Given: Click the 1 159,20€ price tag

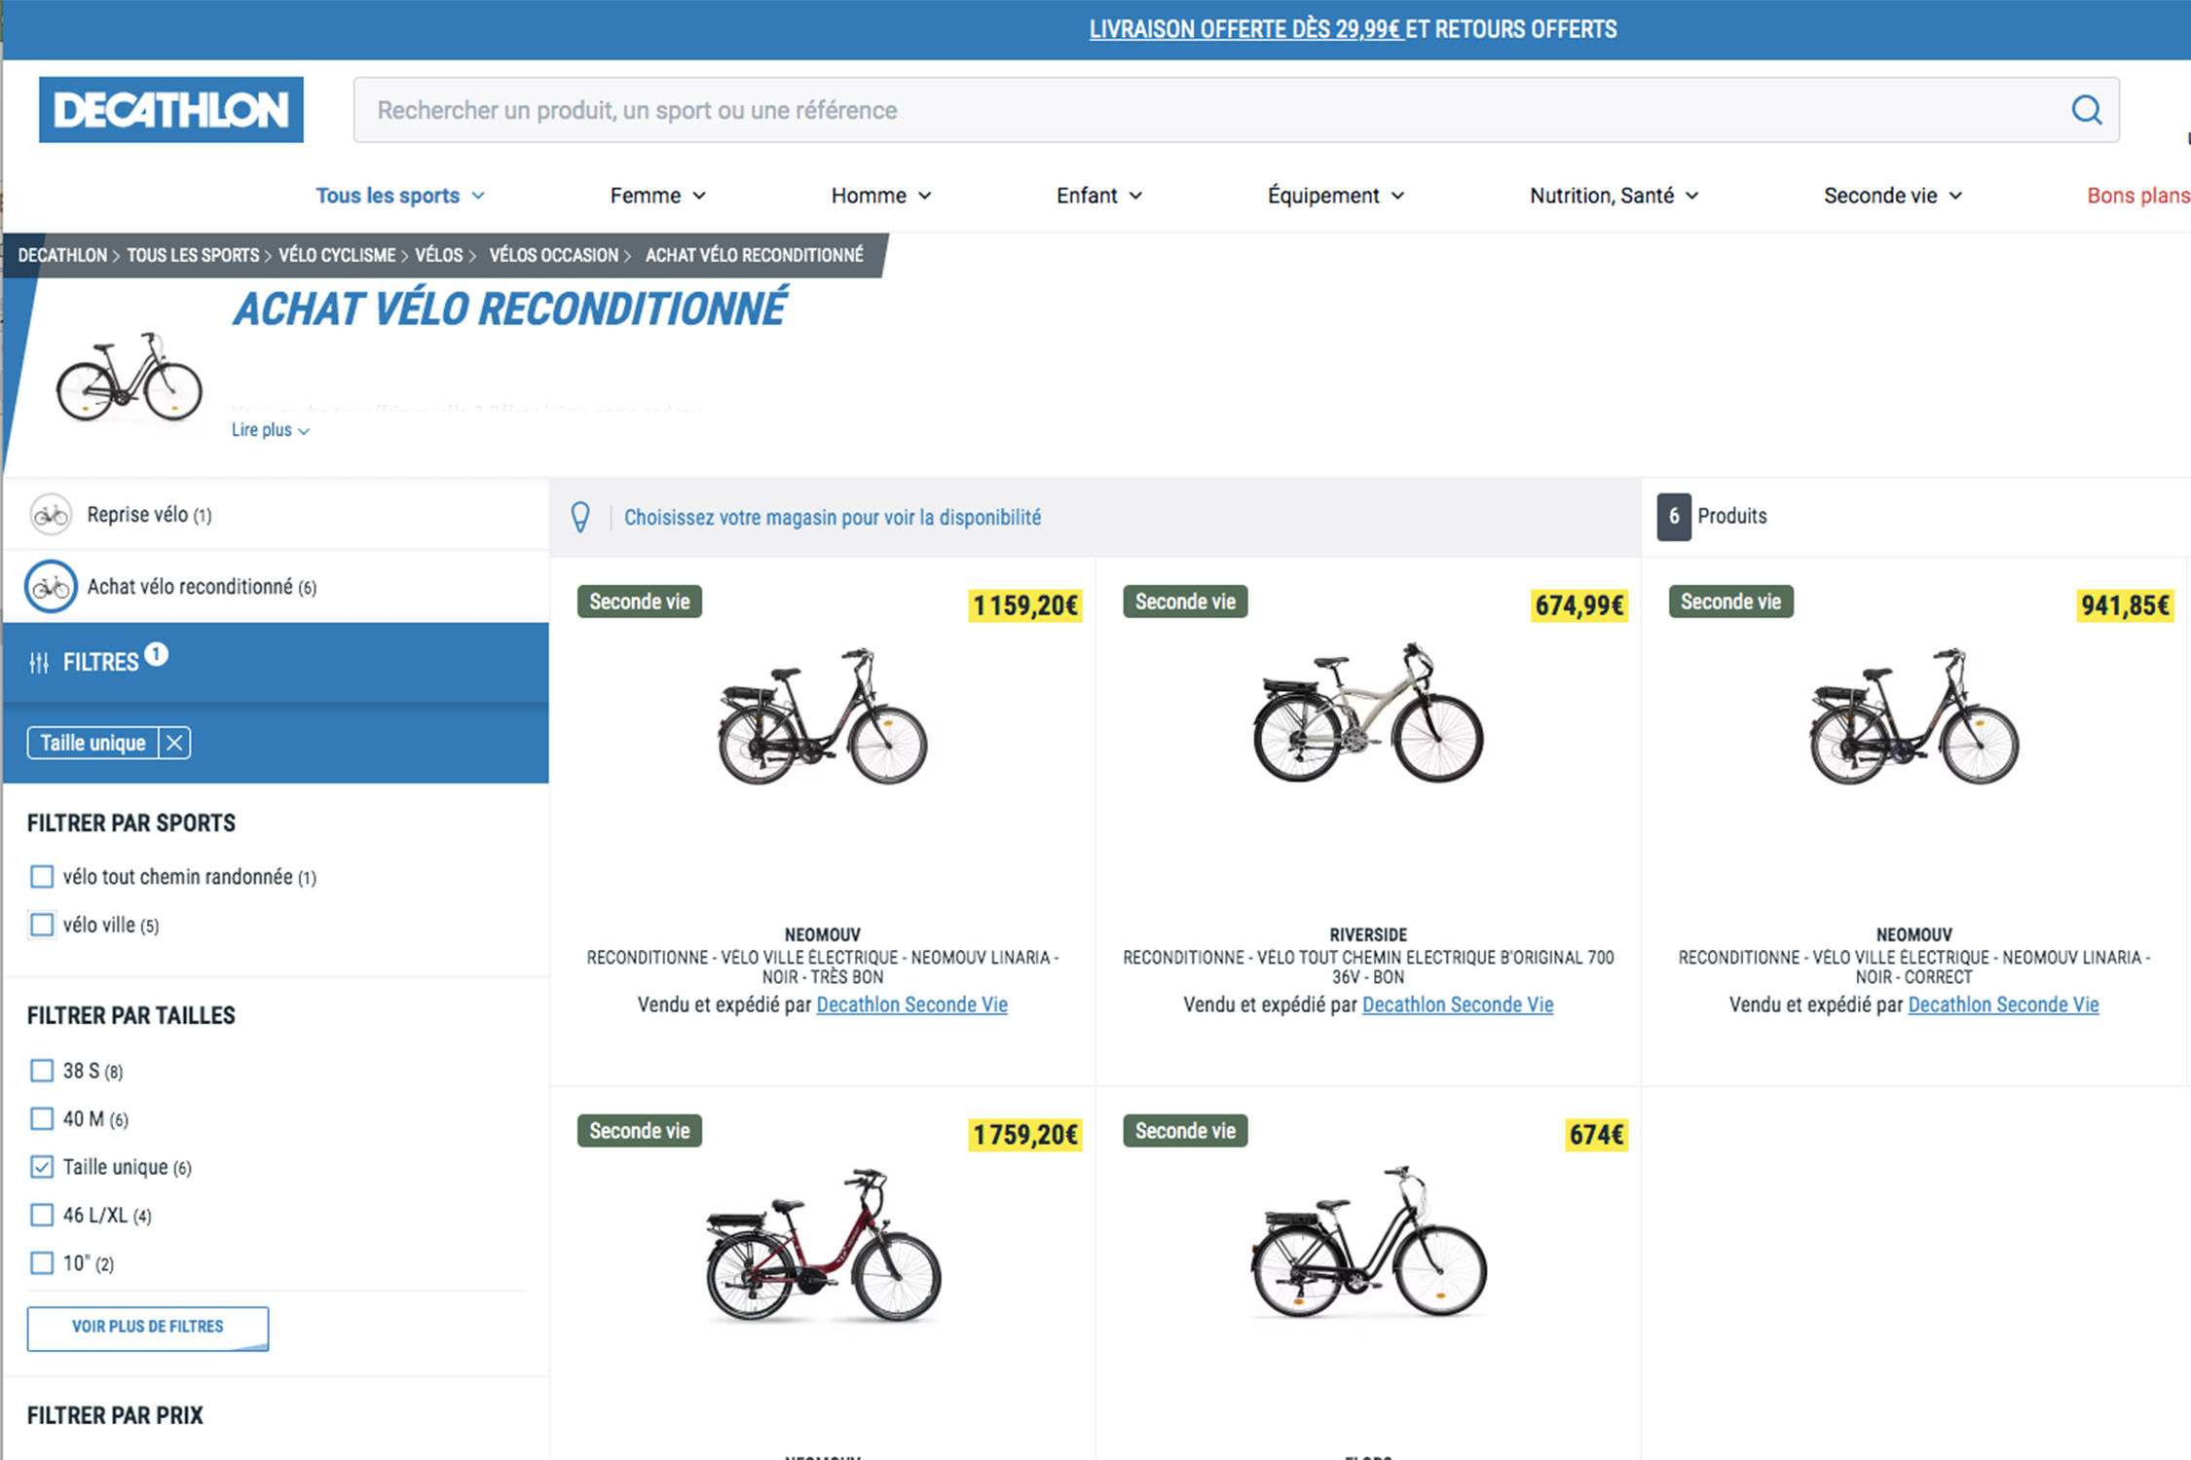Looking at the screenshot, I should pos(1025,605).
